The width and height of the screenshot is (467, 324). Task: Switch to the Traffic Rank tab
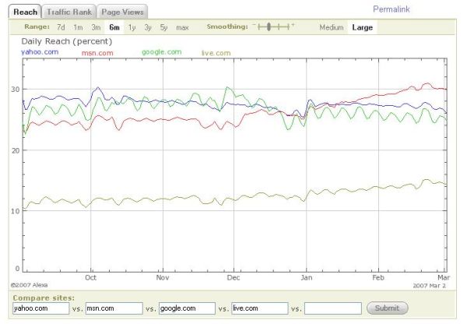click(68, 12)
